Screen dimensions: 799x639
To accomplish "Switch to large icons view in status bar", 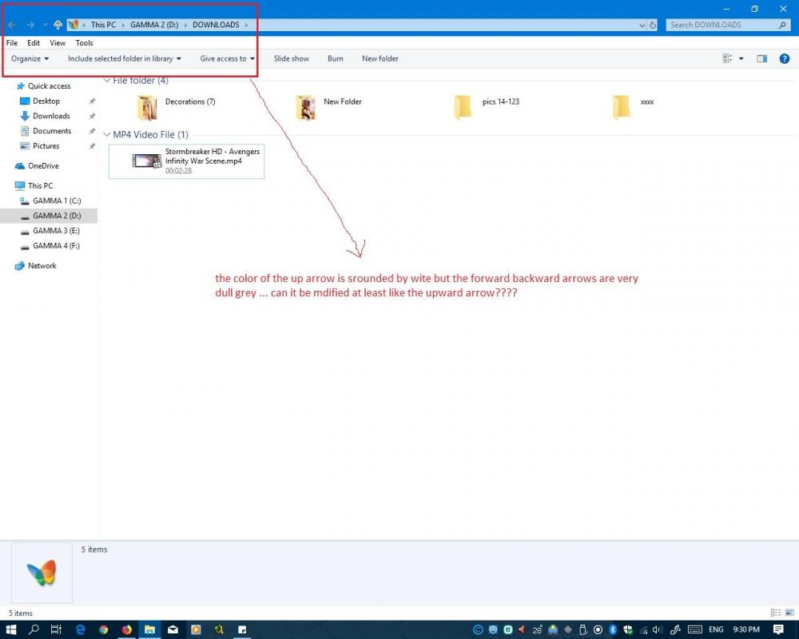I will pyautogui.click(x=788, y=613).
